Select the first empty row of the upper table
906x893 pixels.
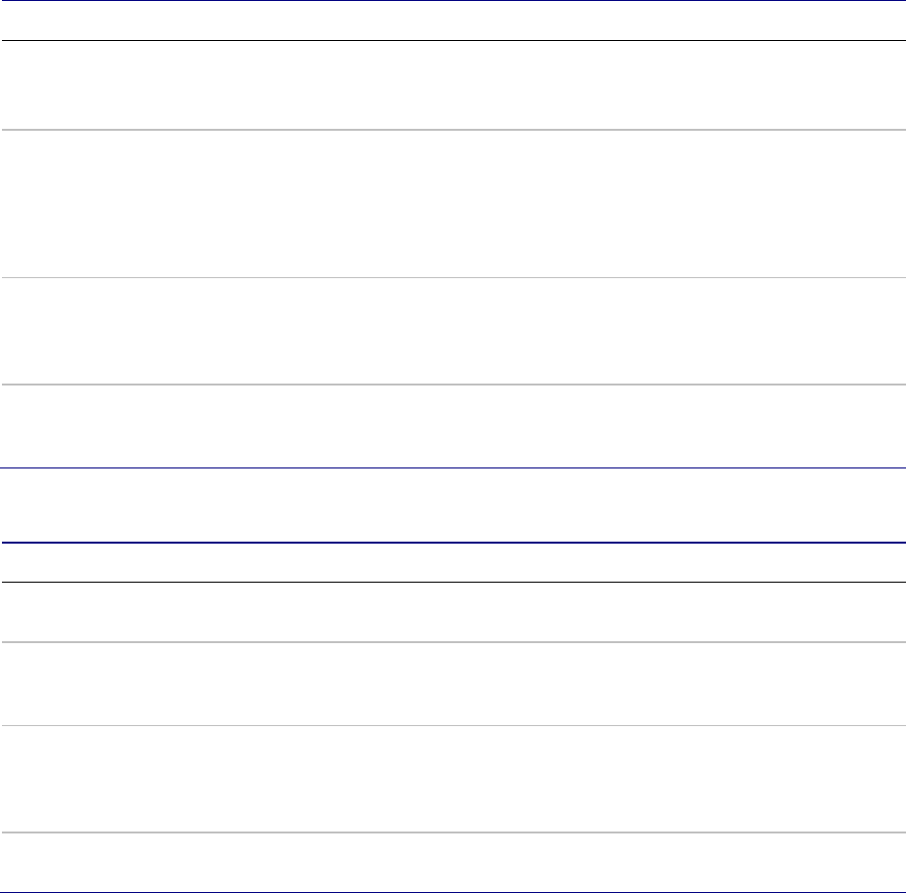click(x=453, y=85)
